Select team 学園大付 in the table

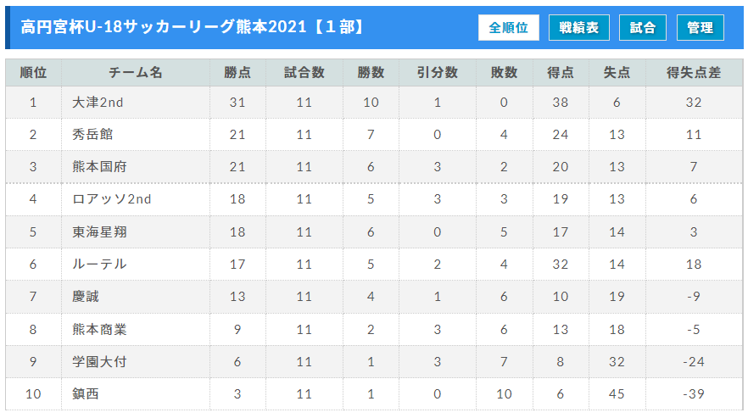coord(99,362)
